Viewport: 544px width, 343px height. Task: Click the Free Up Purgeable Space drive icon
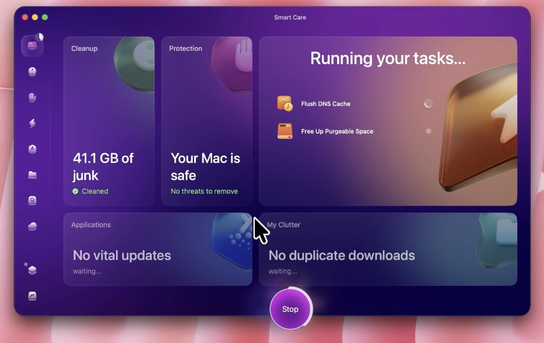(x=285, y=131)
